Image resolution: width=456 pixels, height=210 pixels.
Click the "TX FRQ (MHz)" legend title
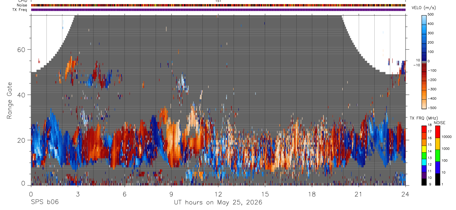423,118
